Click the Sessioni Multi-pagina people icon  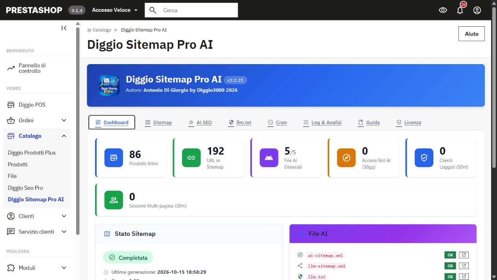click(x=114, y=200)
